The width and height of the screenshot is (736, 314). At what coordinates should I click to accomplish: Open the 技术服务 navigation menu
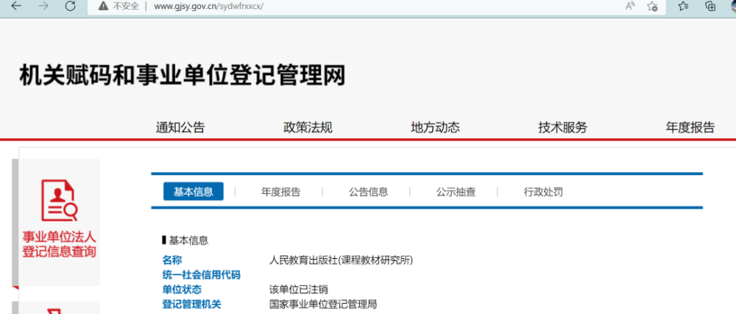562,127
